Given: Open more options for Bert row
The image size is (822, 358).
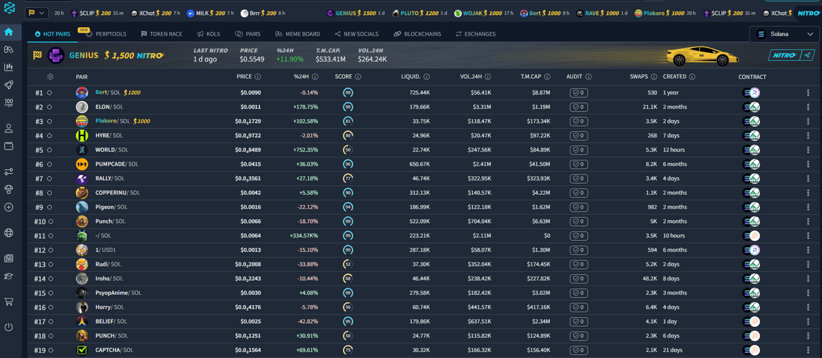Looking at the screenshot, I should [808, 93].
